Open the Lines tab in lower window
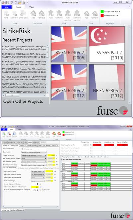133x220 pixels. pos(26,143)
